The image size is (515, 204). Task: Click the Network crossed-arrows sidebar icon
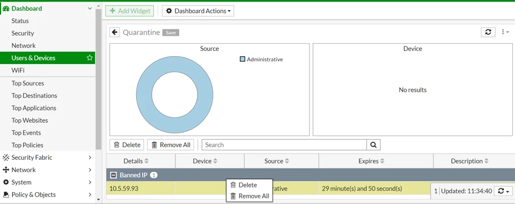pyautogui.click(x=6, y=170)
